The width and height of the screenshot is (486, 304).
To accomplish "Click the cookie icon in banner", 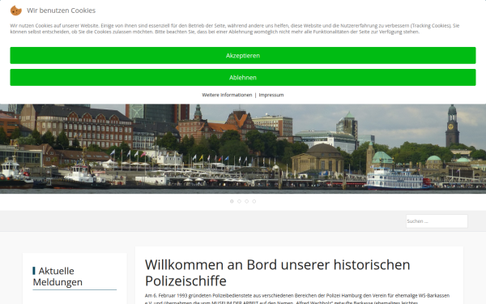I will [x=16, y=11].
